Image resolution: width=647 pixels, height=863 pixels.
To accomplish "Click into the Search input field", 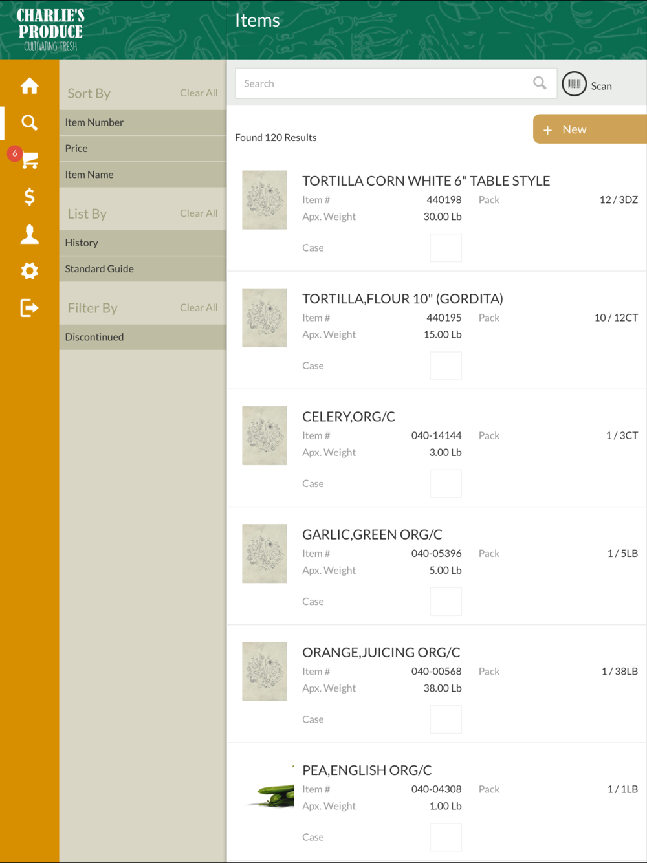I will [x=396, y=83].
